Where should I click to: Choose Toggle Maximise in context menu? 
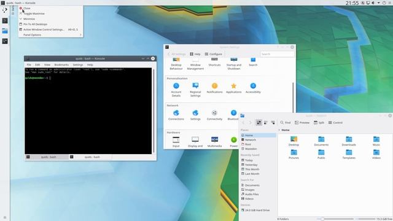coord(50,14)
